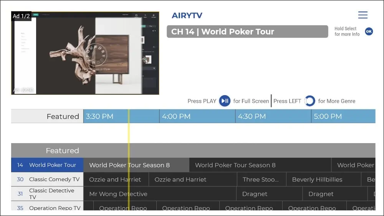Screen dimensions: 384x216
Task: Click the 4:00 PM time slot header
Action: click(197, 116)
